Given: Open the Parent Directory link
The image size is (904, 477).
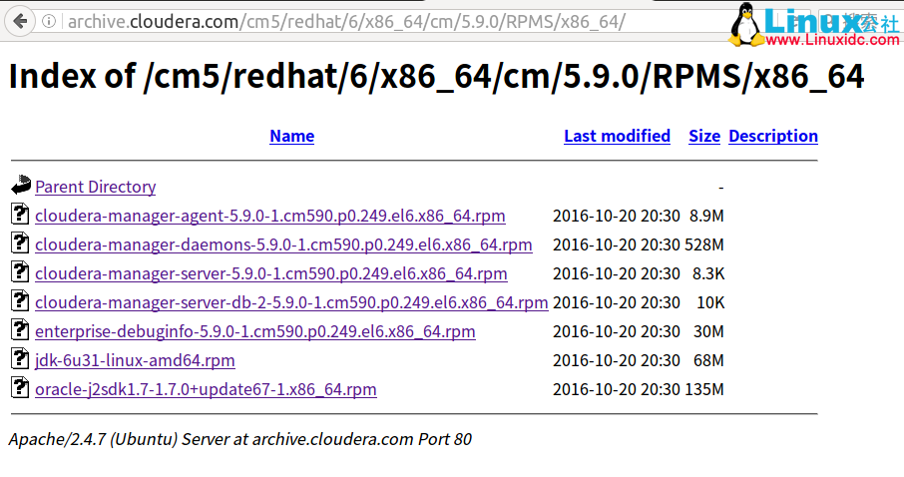Looking at the screenshot, I should click(95, 187).
